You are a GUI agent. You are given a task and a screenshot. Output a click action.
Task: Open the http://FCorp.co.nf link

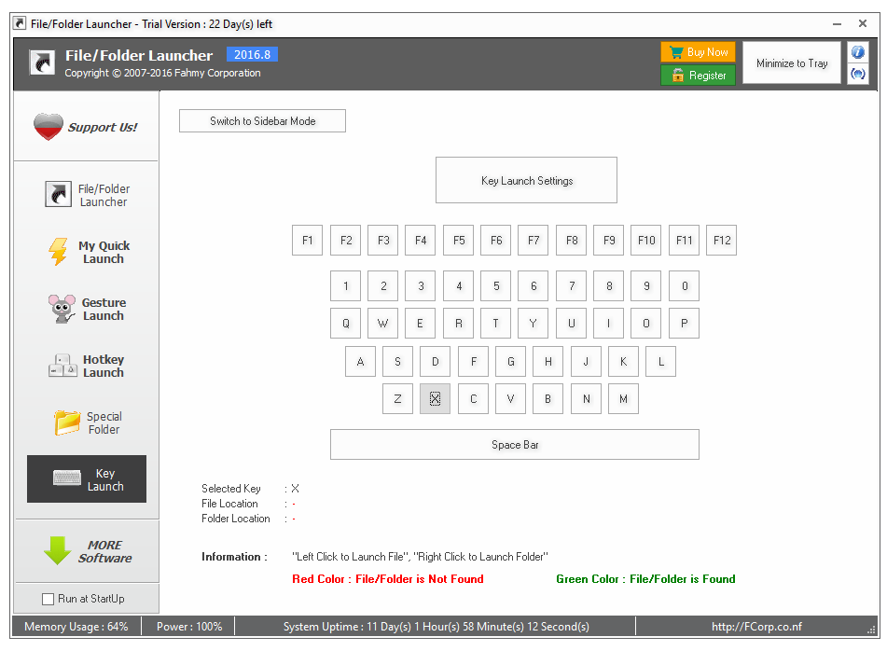click(x=756, y=627)
